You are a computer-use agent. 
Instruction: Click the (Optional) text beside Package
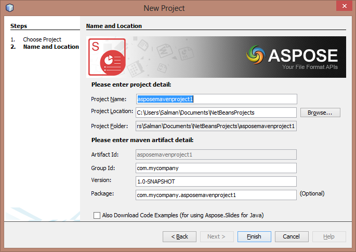(x=312, y=193)
